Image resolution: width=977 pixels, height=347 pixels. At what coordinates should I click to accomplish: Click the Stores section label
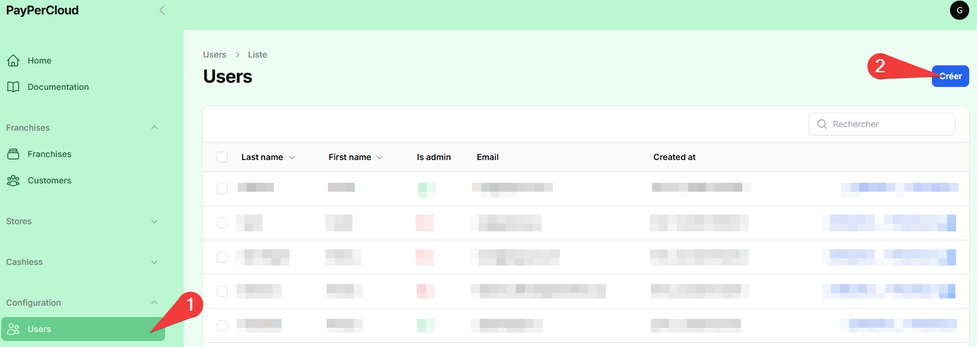[19, 221]
